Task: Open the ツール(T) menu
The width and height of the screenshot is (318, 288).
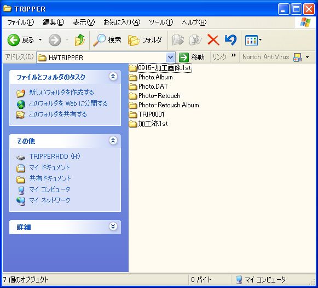Action: click(161, 22)
